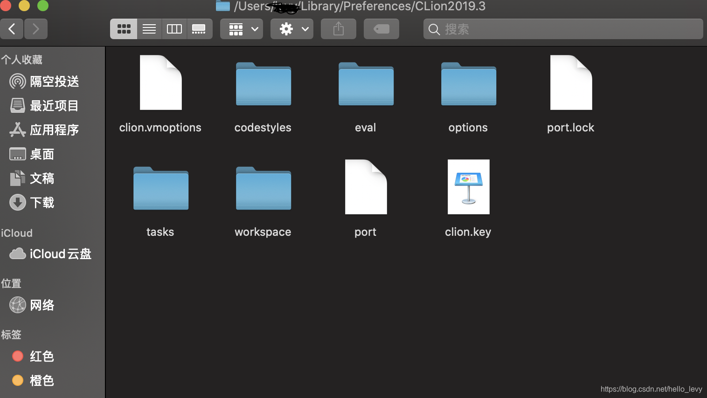Image resolution: width=707 pixels, height=398 pixels.
Task: Select the clion.key Keynote file icon
Action: pos(469,187)
